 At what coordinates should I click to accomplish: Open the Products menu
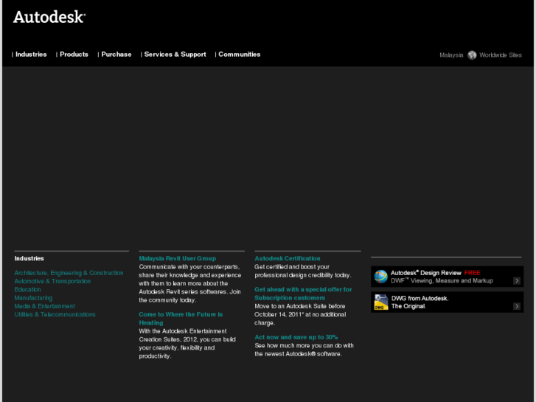click(x=74, y=55)
